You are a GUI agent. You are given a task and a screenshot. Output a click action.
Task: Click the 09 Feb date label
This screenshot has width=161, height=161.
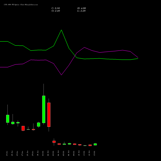click(x=74, y=153)
